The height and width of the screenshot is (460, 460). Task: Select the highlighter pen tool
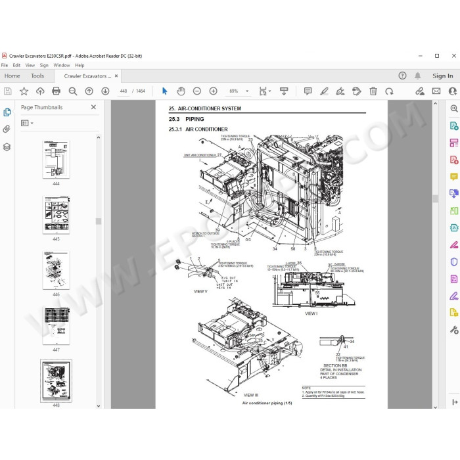[x=324, y=91]
